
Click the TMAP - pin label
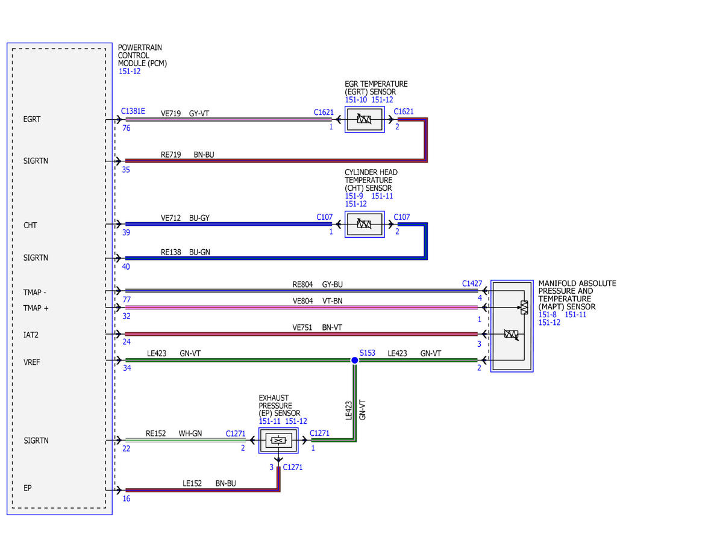pyautogui.click(x=34, y=293)
